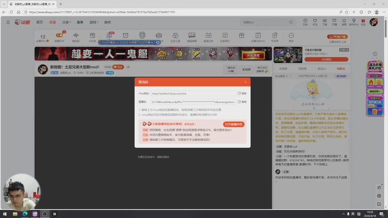Open the hamburger menu beside Douyu logo
This screenshot has width=388, height=218.
pos(8,22)
